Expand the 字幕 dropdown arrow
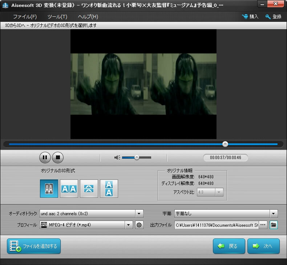This screenshot has width=287, height=265. (274, 214)
